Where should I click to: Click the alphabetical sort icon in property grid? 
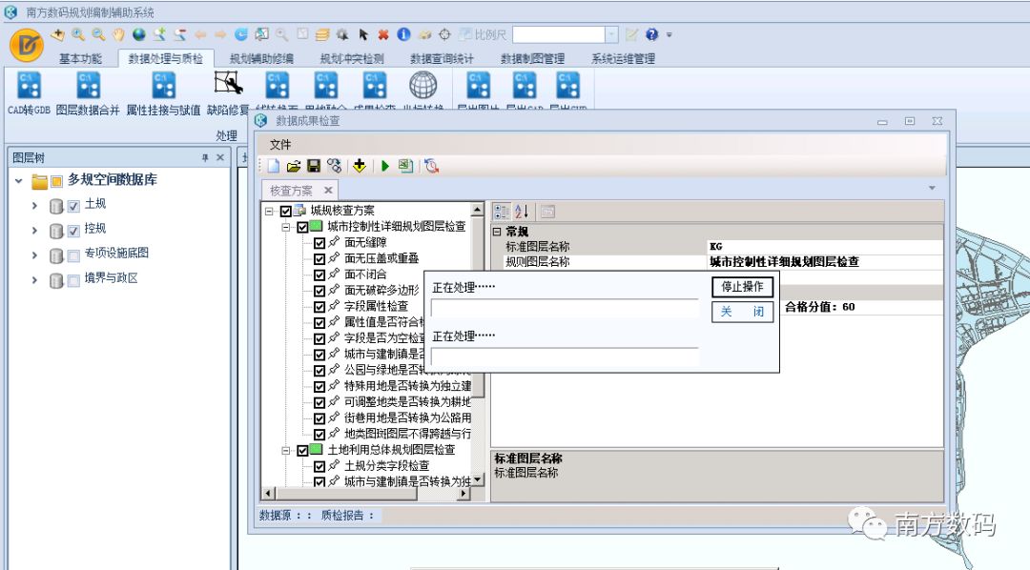[522, 212]
